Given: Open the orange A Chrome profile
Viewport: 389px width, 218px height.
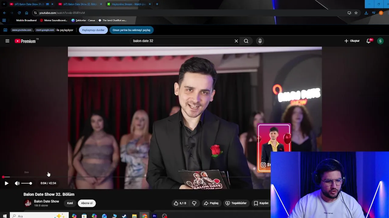Looking at the screenshot, I should 381,13.
